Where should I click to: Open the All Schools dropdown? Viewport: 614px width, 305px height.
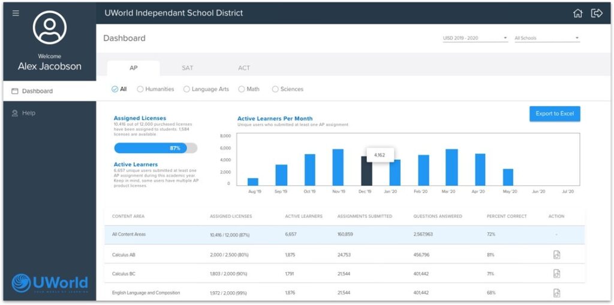pos(547,38)
